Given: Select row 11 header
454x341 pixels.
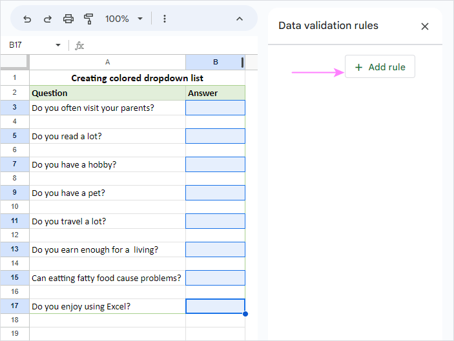Looking at the screenshot, I should tap(14, 221).
